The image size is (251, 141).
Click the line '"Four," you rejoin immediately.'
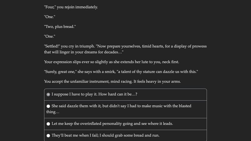[71, 7]
